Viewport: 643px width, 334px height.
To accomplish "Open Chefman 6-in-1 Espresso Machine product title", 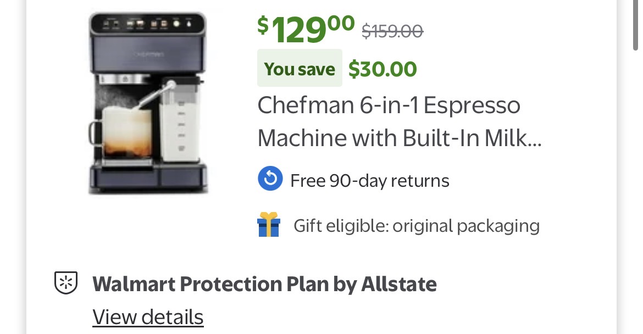I will (x=389, y=105).
